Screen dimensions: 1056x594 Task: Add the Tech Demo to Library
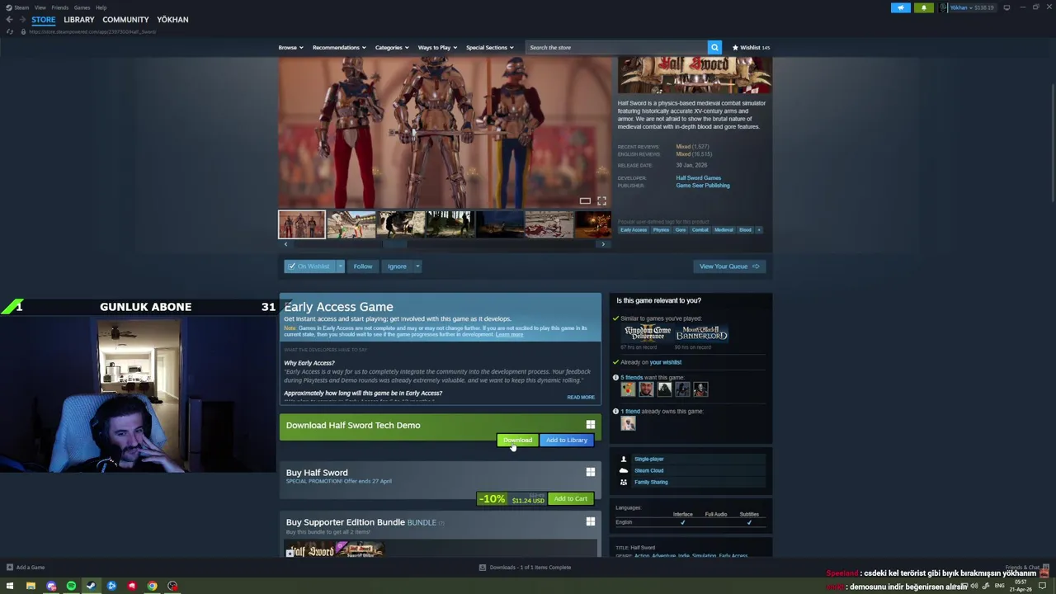566,440
